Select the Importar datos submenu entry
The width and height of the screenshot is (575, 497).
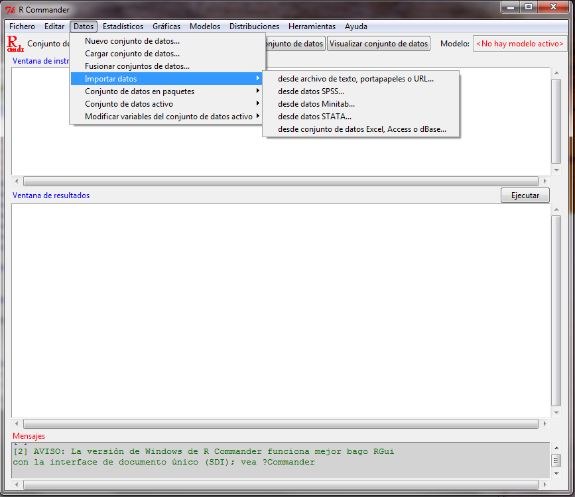(x=166, y=79)
